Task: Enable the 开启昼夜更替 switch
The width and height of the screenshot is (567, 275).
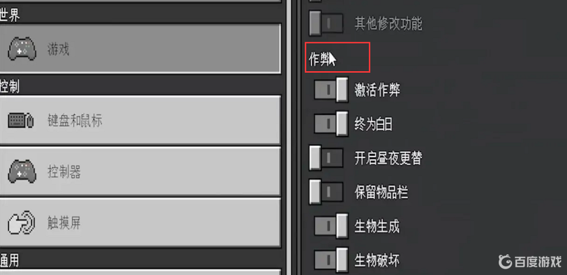Action: point(326,158)
